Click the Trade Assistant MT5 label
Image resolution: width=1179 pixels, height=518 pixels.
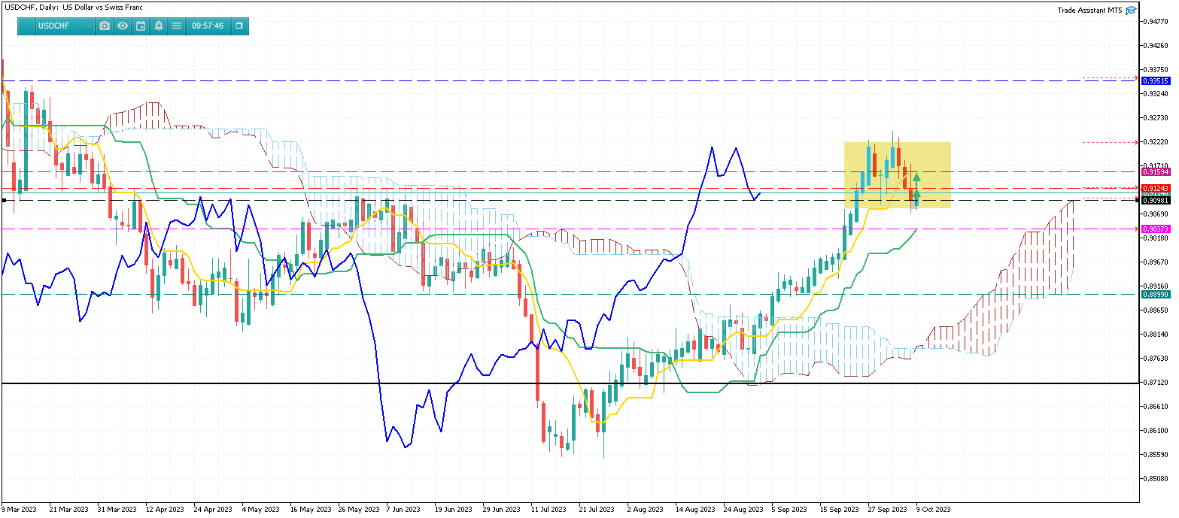click(1089, 11)
